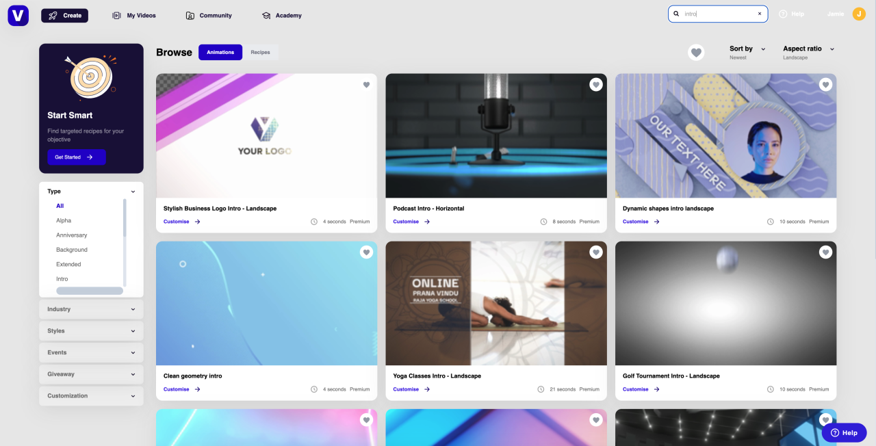Favorite the Golf Tournament Intro template
876x446 pixels.
pos(825,252)
